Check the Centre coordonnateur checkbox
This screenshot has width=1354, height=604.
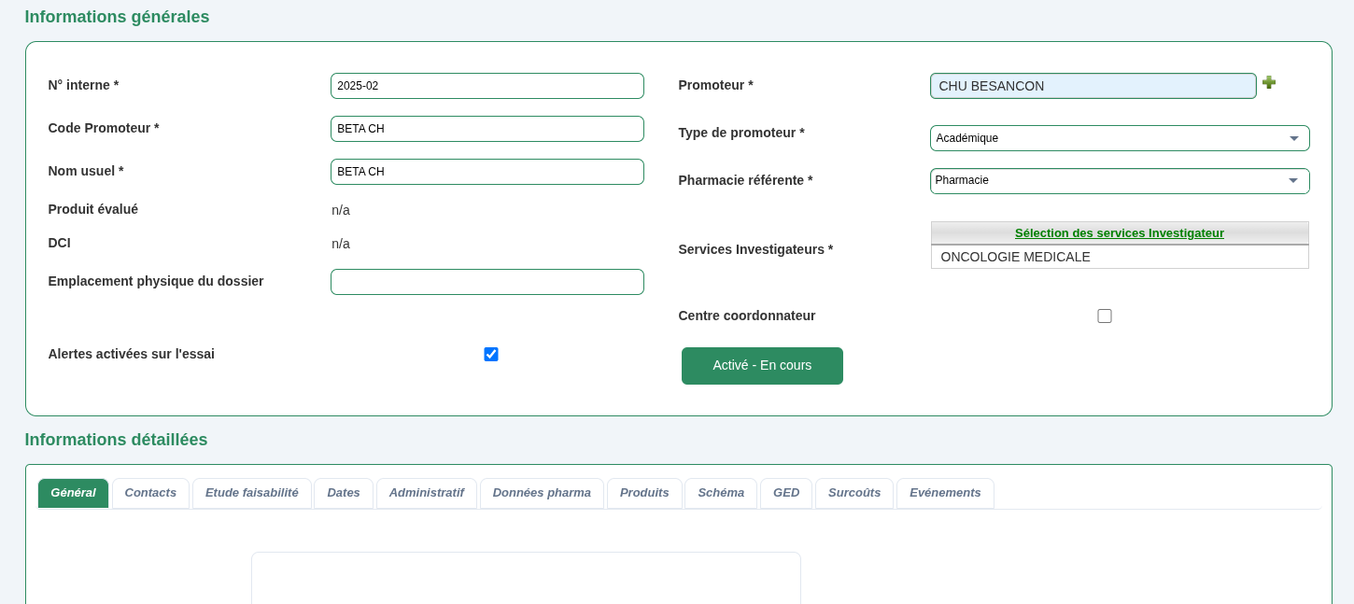click(1105, 316)
